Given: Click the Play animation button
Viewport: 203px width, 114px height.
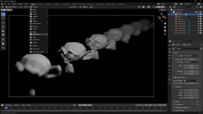Looking at the screenshot, I should 86,105.
